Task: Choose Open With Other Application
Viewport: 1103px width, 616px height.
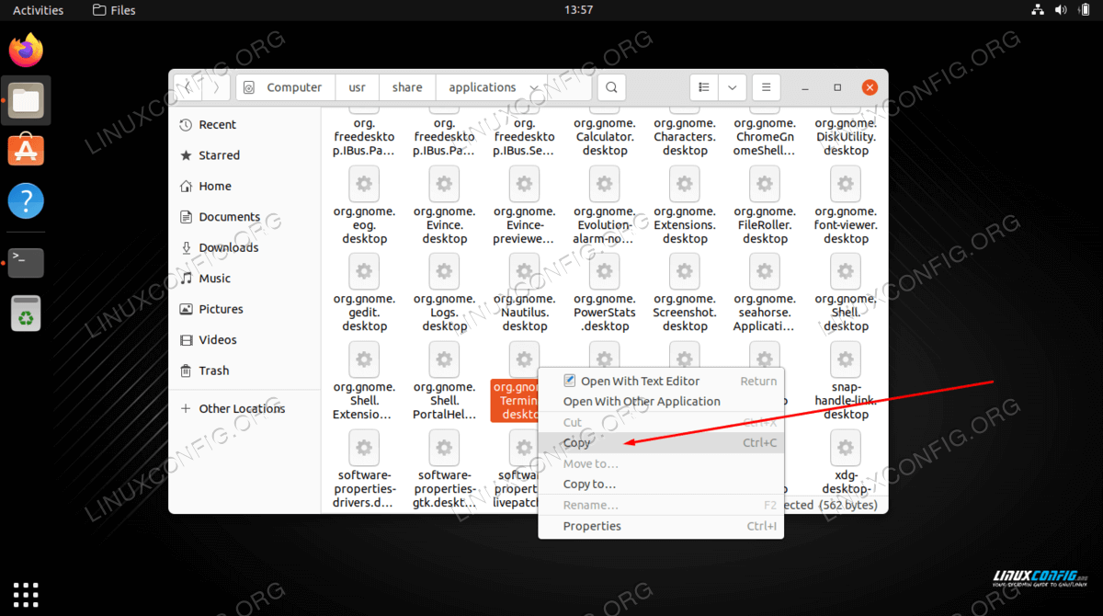Action: [661, 402]
